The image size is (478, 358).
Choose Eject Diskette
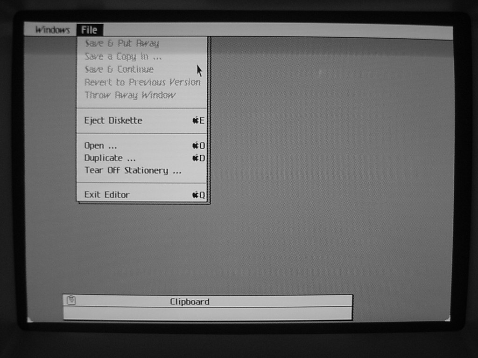tap(113, 120)
